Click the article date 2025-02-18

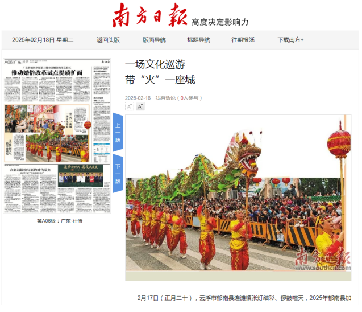[138, 98]
